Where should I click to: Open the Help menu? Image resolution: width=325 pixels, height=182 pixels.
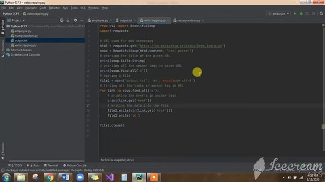click(x=105, y=8)
